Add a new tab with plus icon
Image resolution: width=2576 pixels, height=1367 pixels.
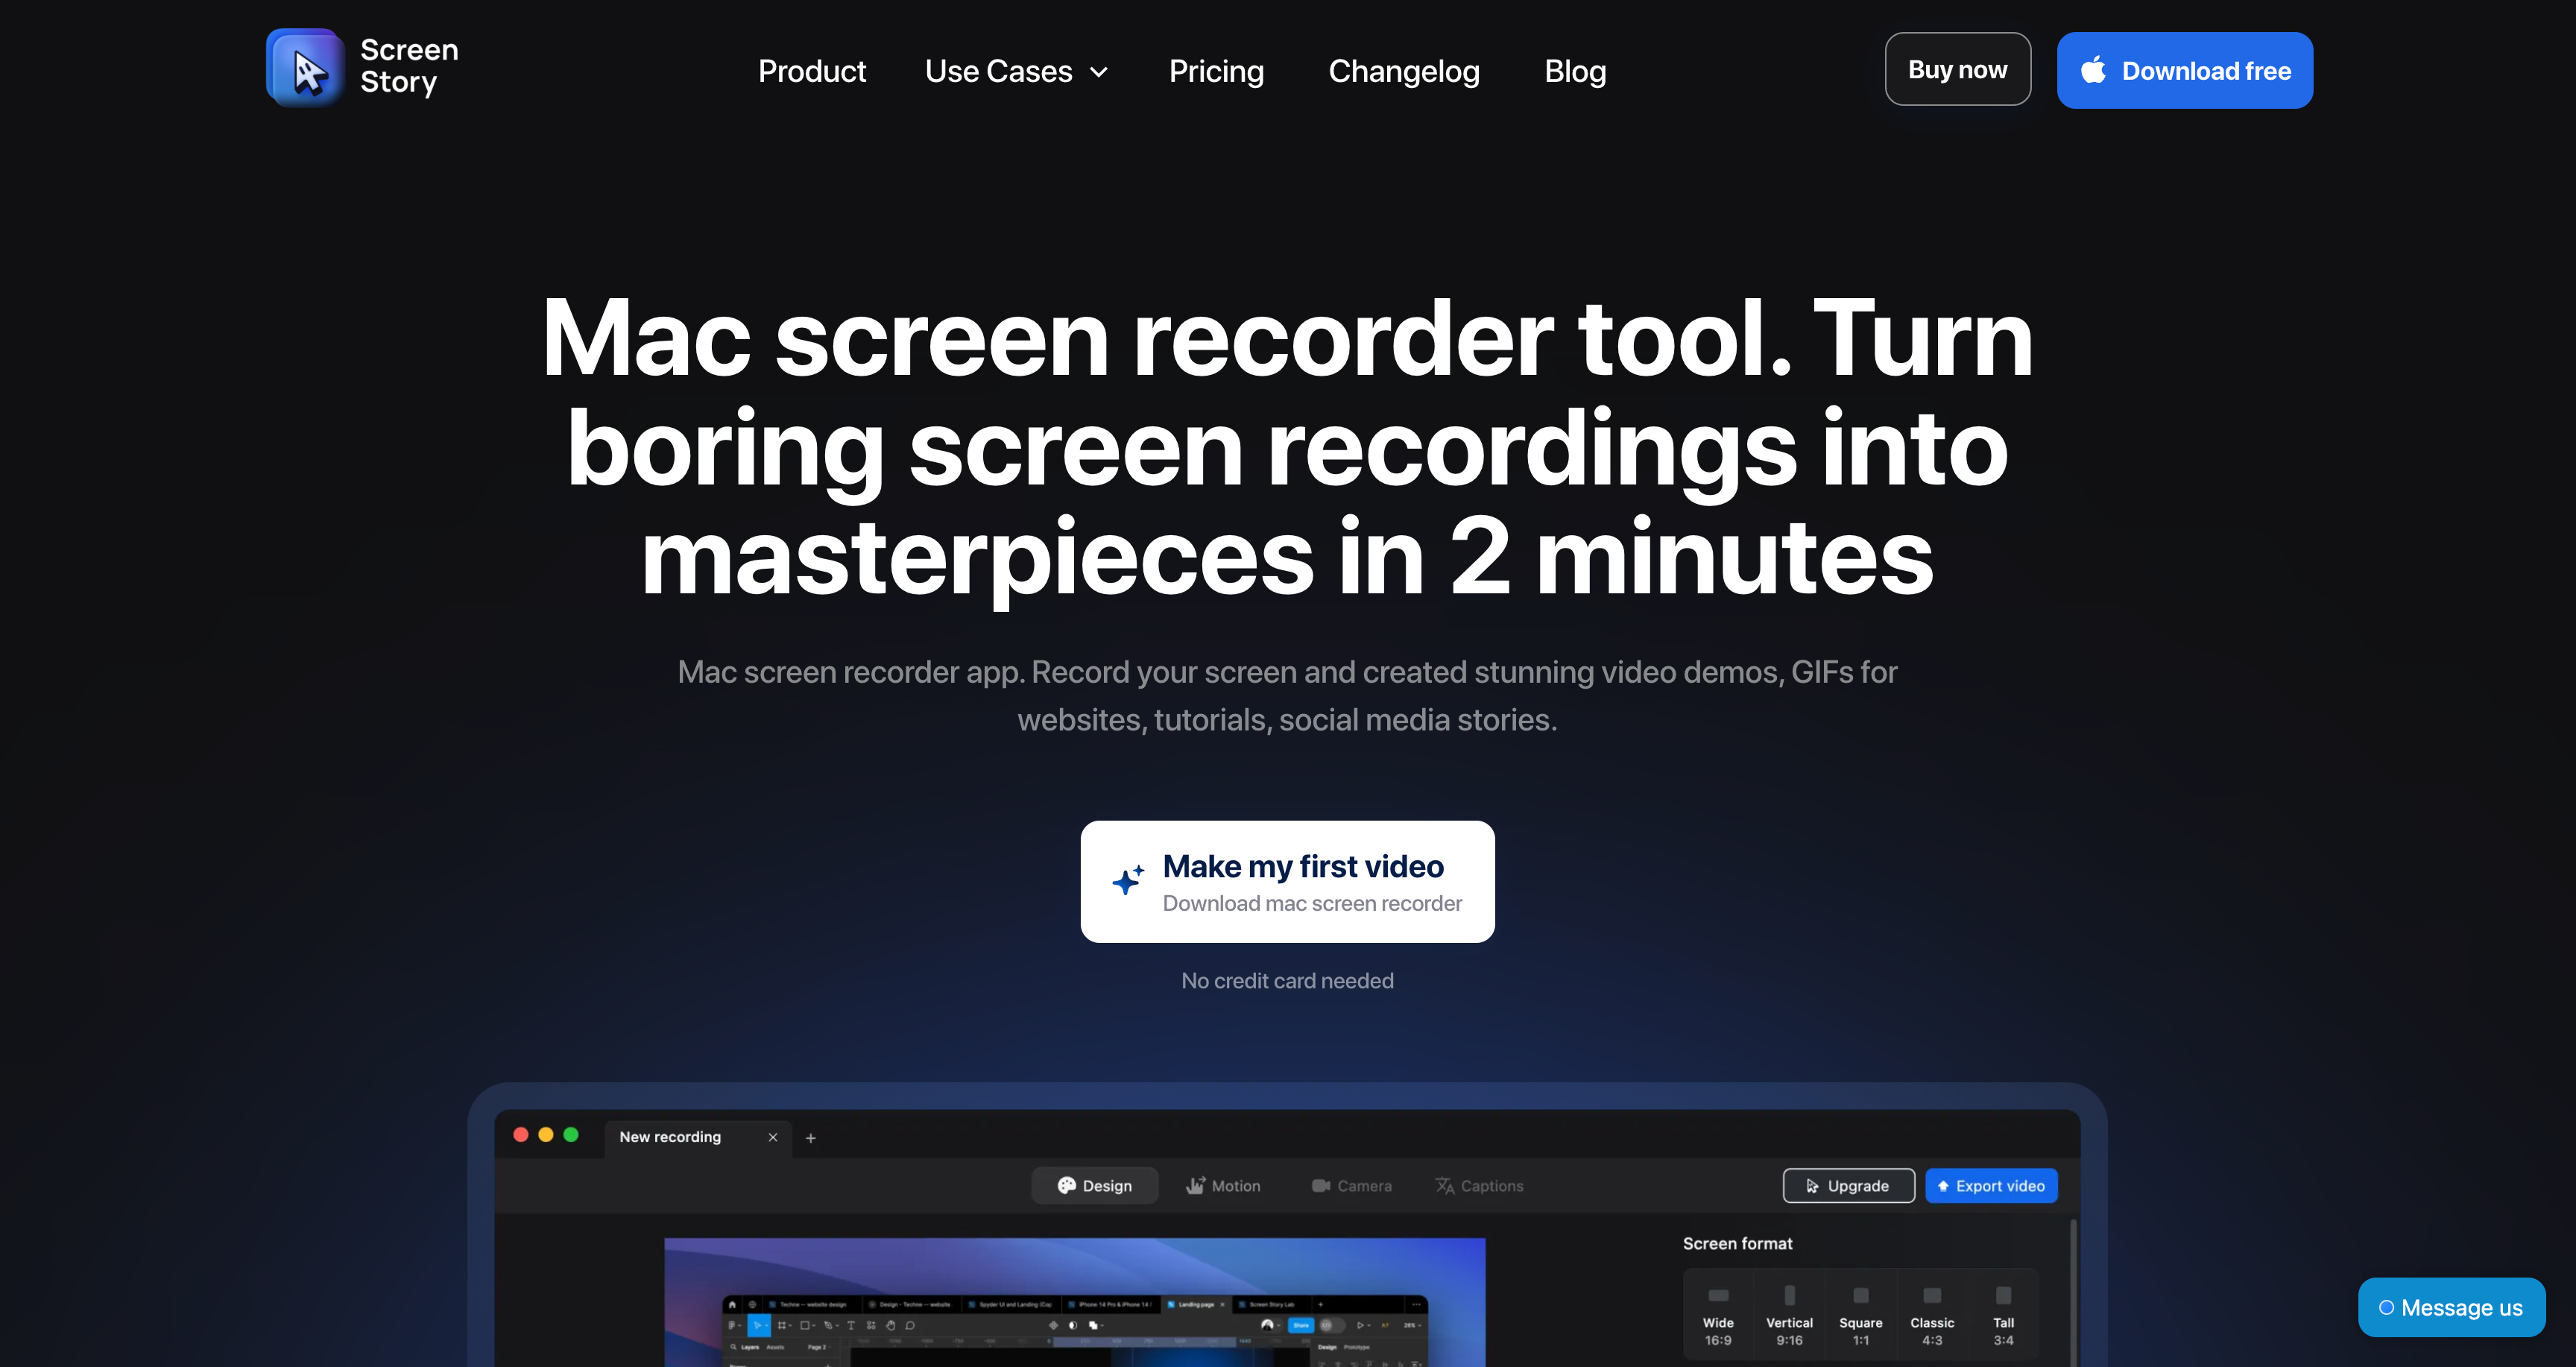[811, 1138]
